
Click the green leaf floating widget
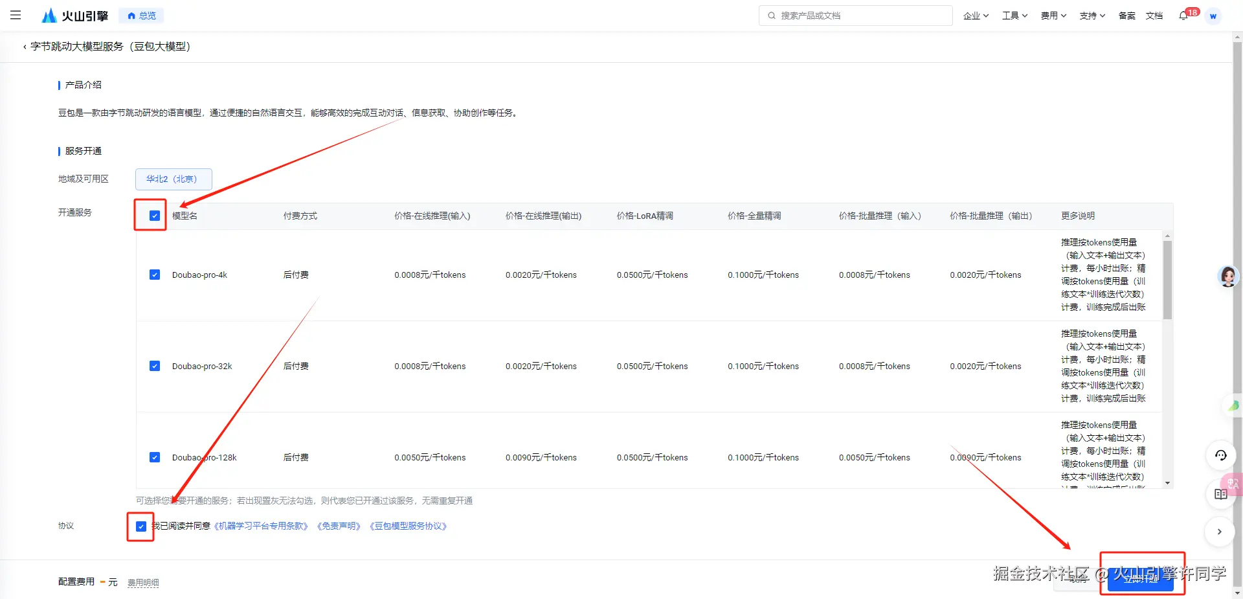point(1233,406)
